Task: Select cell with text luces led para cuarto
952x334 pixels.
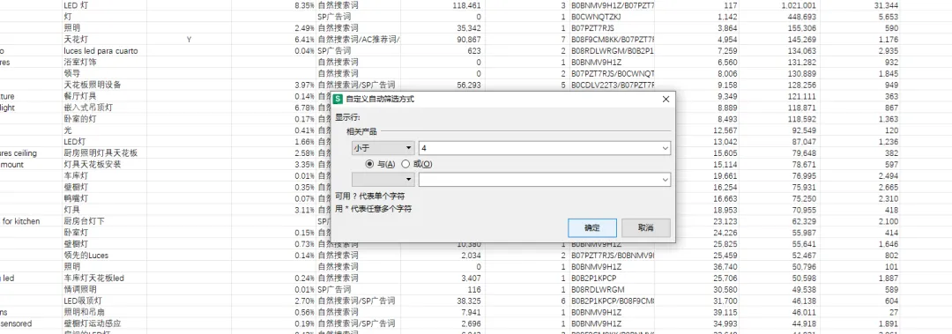Action: point(100,51)
